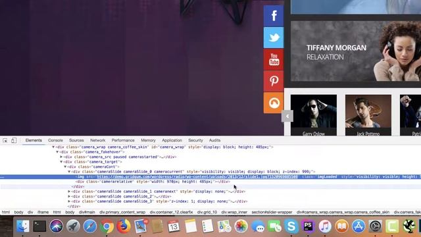Collapse the camera_fakehover div node
The height and width of the screenshot is (237, 421).
point(57,152)
